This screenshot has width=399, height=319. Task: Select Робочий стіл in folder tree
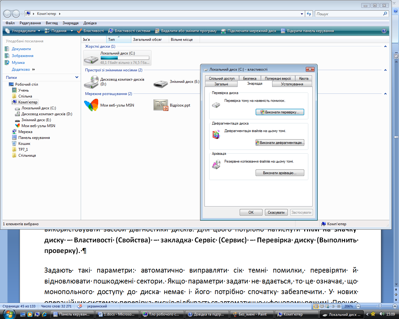26,84
